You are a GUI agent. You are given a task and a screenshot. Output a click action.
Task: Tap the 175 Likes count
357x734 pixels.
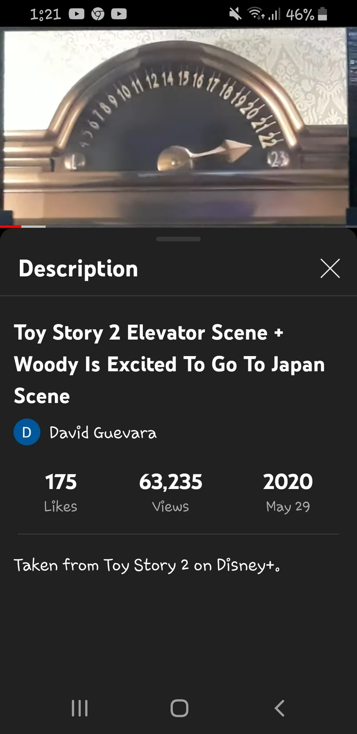tap(61, 493)
